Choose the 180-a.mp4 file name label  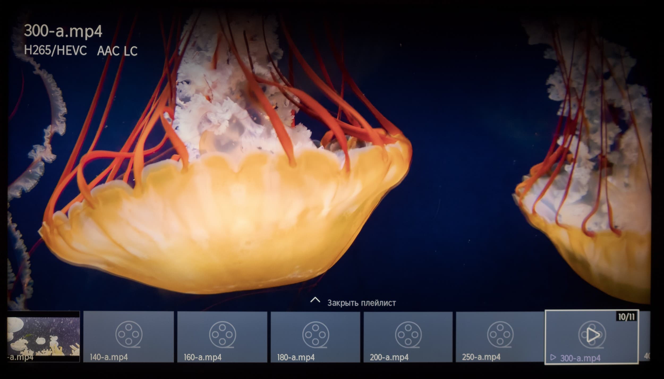click(296, 357)
